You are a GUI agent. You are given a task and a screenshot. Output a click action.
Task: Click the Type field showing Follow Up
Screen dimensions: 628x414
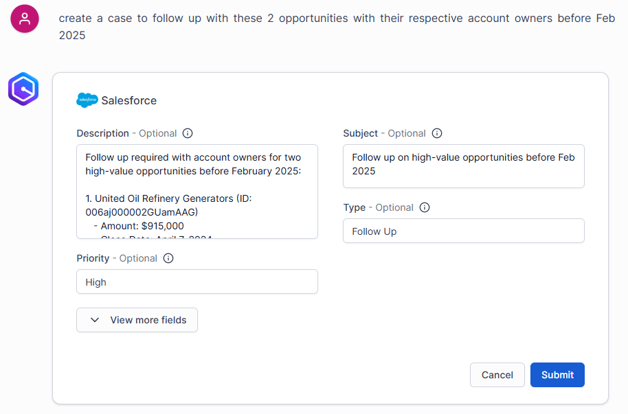click(463, 231)
